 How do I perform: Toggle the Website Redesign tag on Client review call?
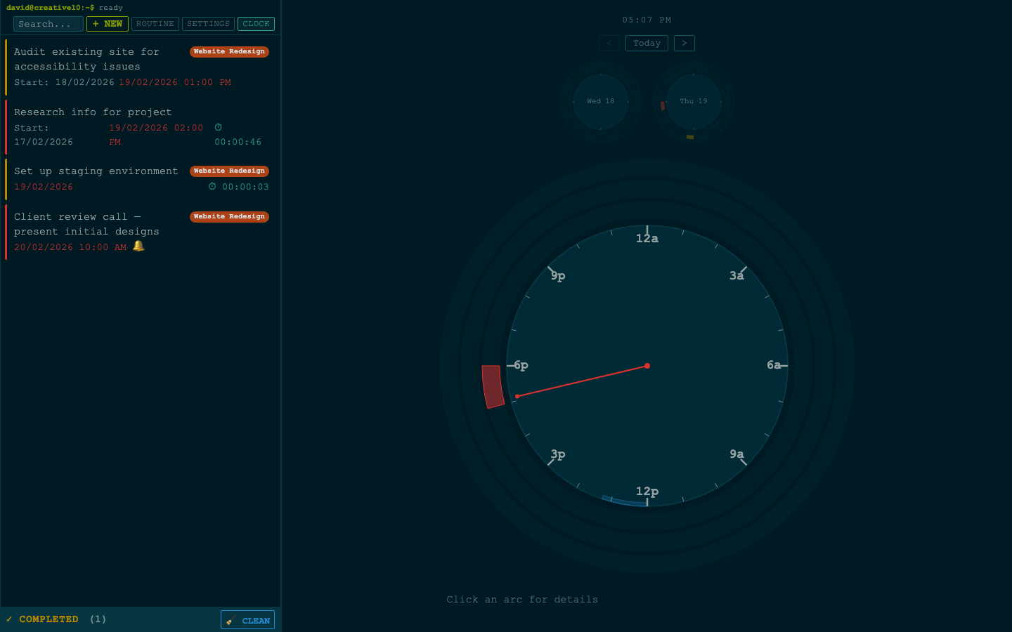[x=229, y=216]
